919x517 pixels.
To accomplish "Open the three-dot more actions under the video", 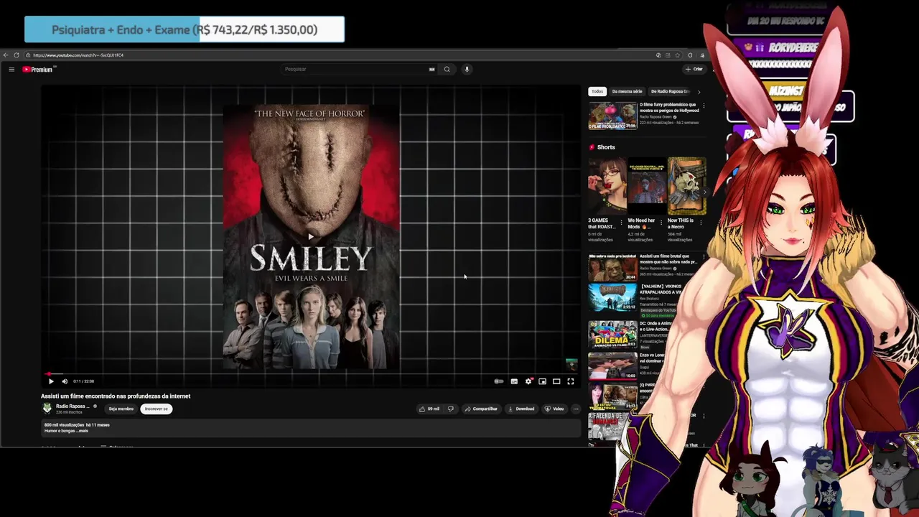I will coord(575,409).
